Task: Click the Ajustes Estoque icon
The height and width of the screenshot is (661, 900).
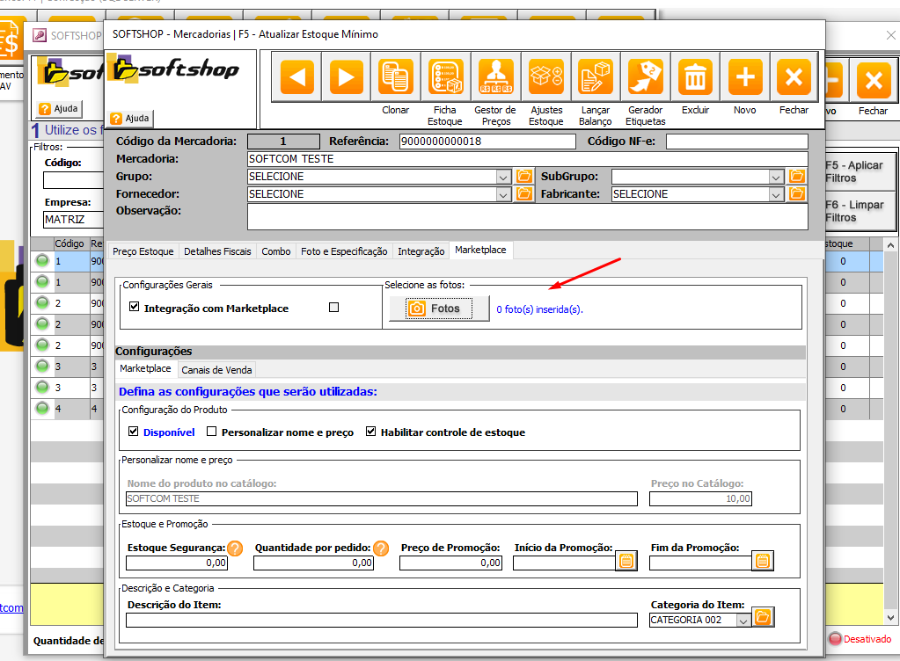Action: [545, 78]
